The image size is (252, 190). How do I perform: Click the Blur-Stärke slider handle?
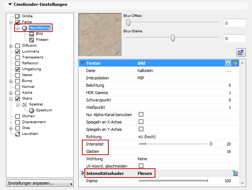click(x=173, y=38)
